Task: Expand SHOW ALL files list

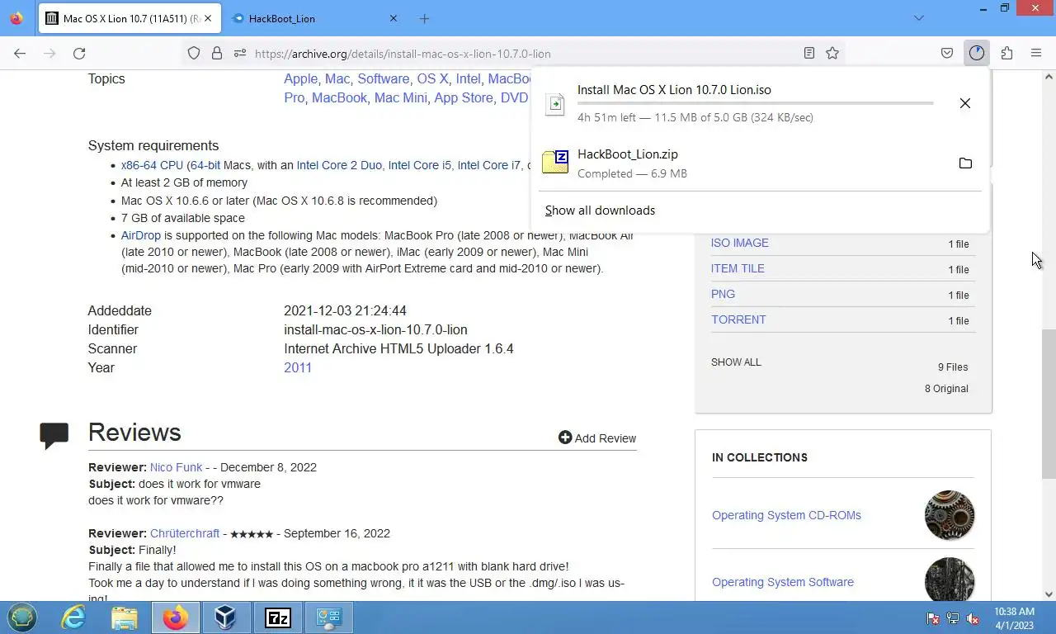Action: pos(736,362)
